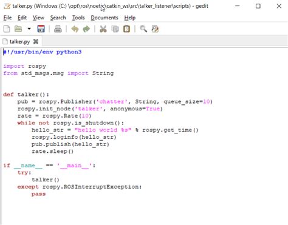The width and height of the screenshot is (288, 225).
Task: Redo action with green arrow icon
Action: point(86,29)
